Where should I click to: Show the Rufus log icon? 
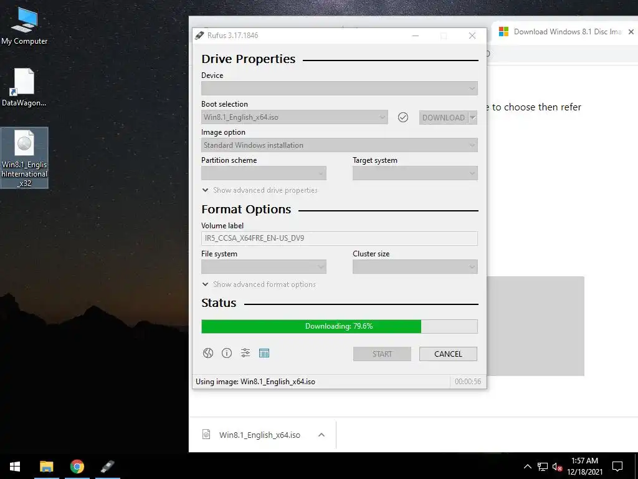point(264,353)
